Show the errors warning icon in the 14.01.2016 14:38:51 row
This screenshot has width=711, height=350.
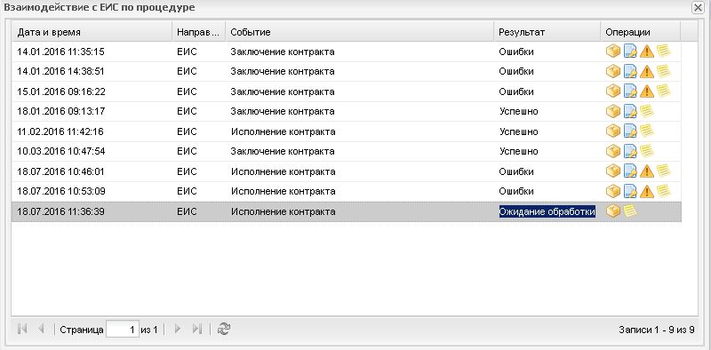tap(647, 72)
